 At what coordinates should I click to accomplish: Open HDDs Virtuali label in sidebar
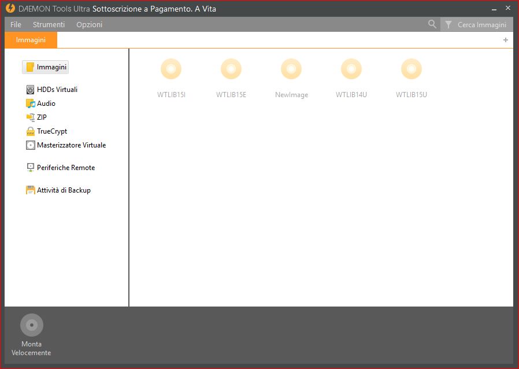coord(57,90)
